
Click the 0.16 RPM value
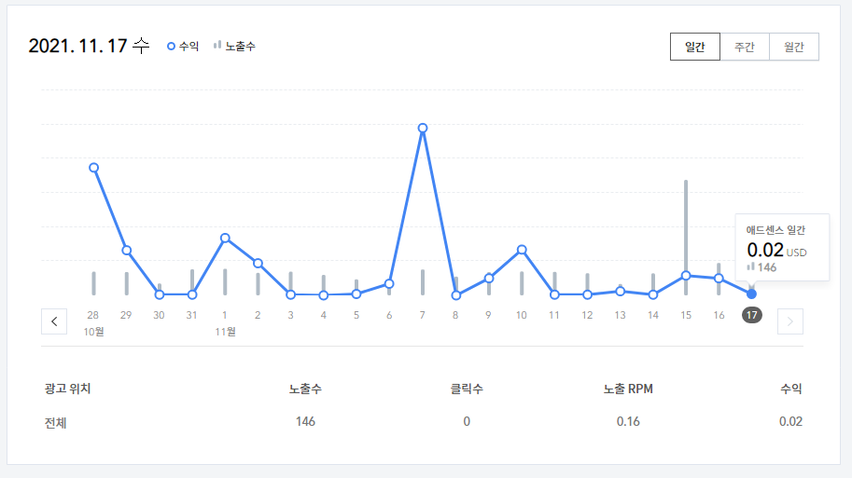point(628,421)
